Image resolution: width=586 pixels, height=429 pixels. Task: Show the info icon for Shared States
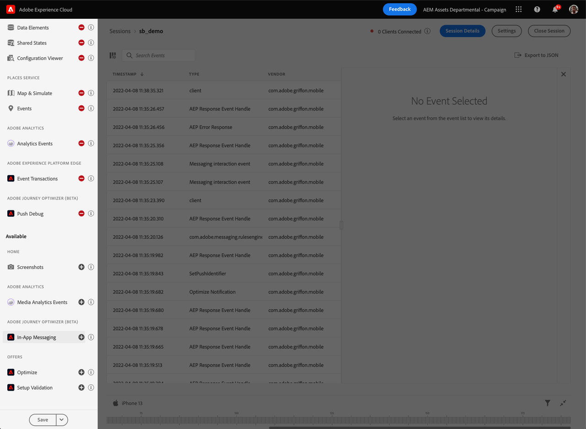click(x=91, y=43)
